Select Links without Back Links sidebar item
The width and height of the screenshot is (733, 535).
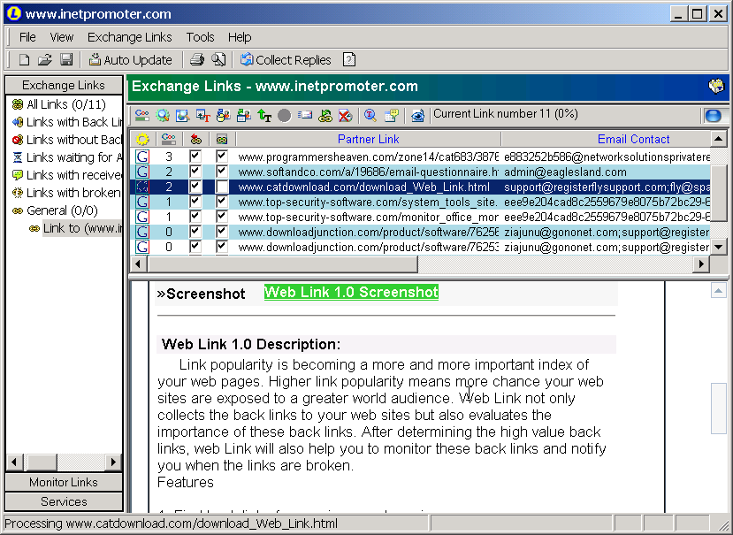pyautogui.click(x=67, y=140)
